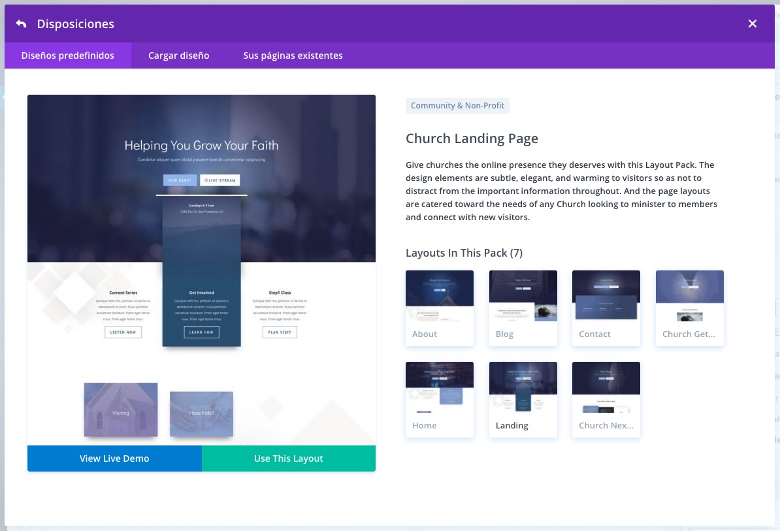Click the Have Kids? image in preview

(201, 413)
